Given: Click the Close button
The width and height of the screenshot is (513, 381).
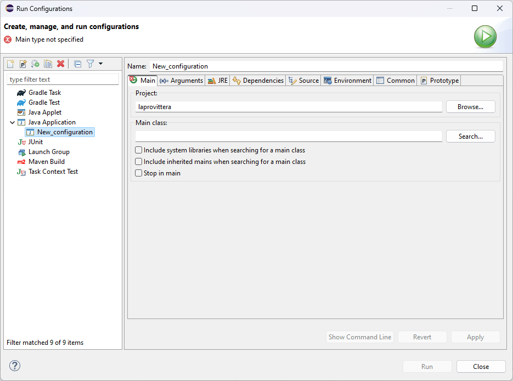Looking at the screenshot, I should (481, 367).
